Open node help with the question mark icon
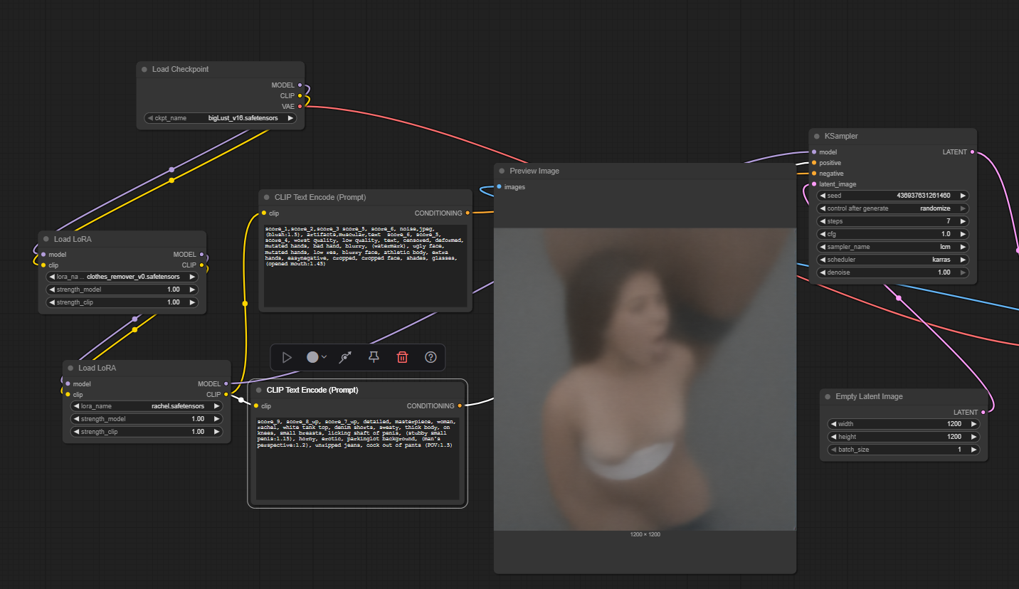This screenshot has width=1019, height=589. [x=431, y=357]
